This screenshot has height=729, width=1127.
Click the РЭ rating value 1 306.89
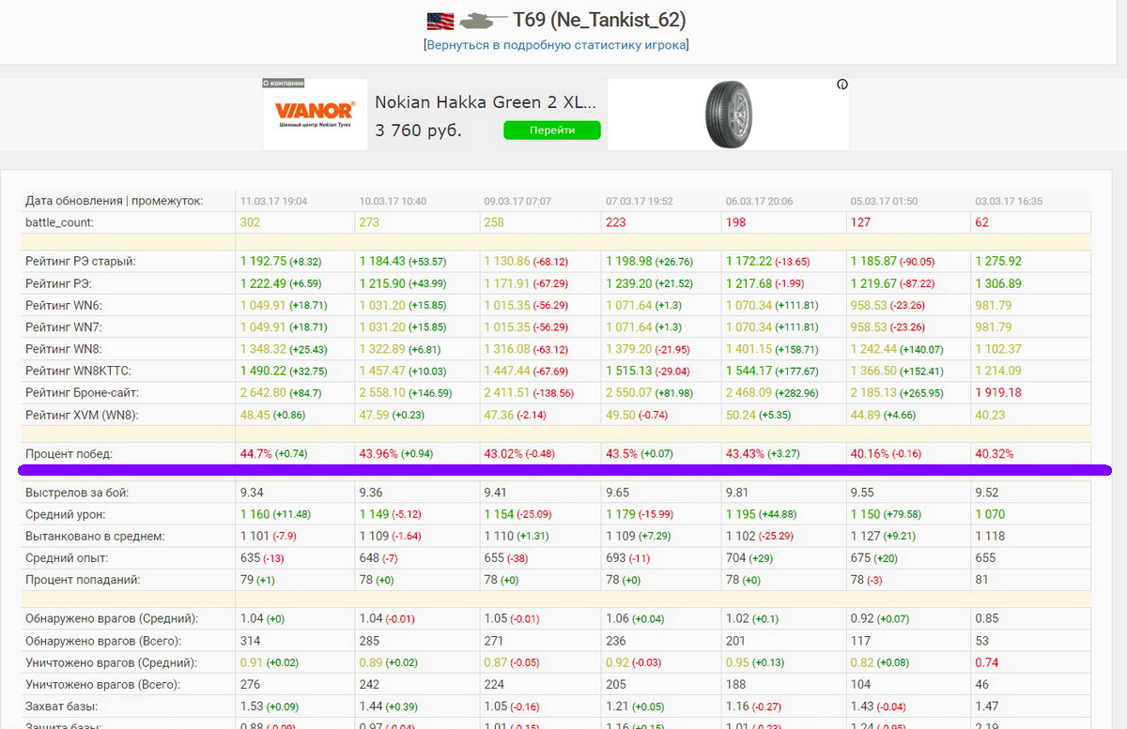998,282
